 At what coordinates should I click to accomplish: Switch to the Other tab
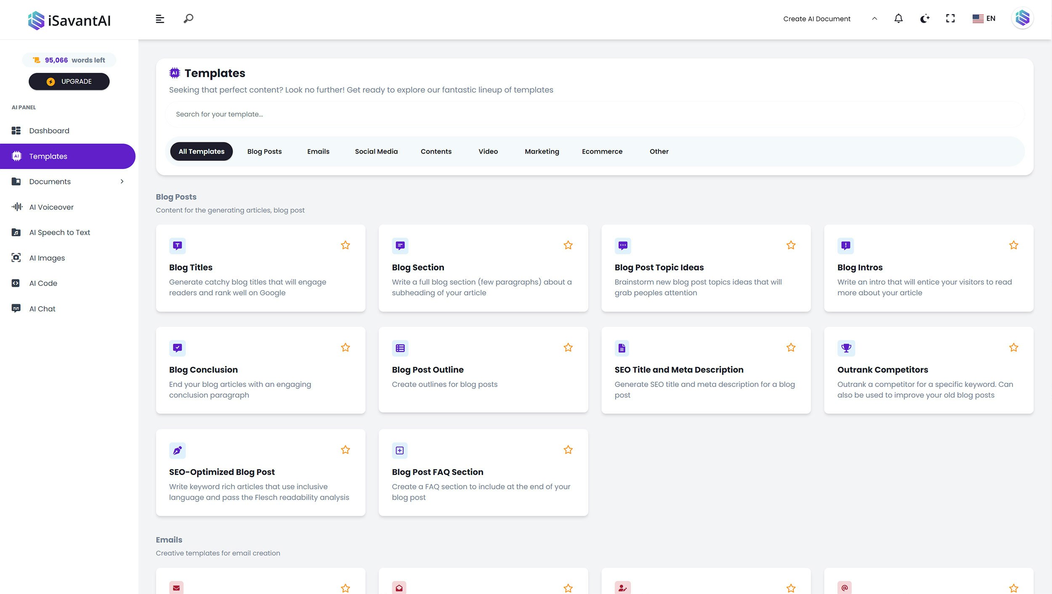click(x=659, y=151)
